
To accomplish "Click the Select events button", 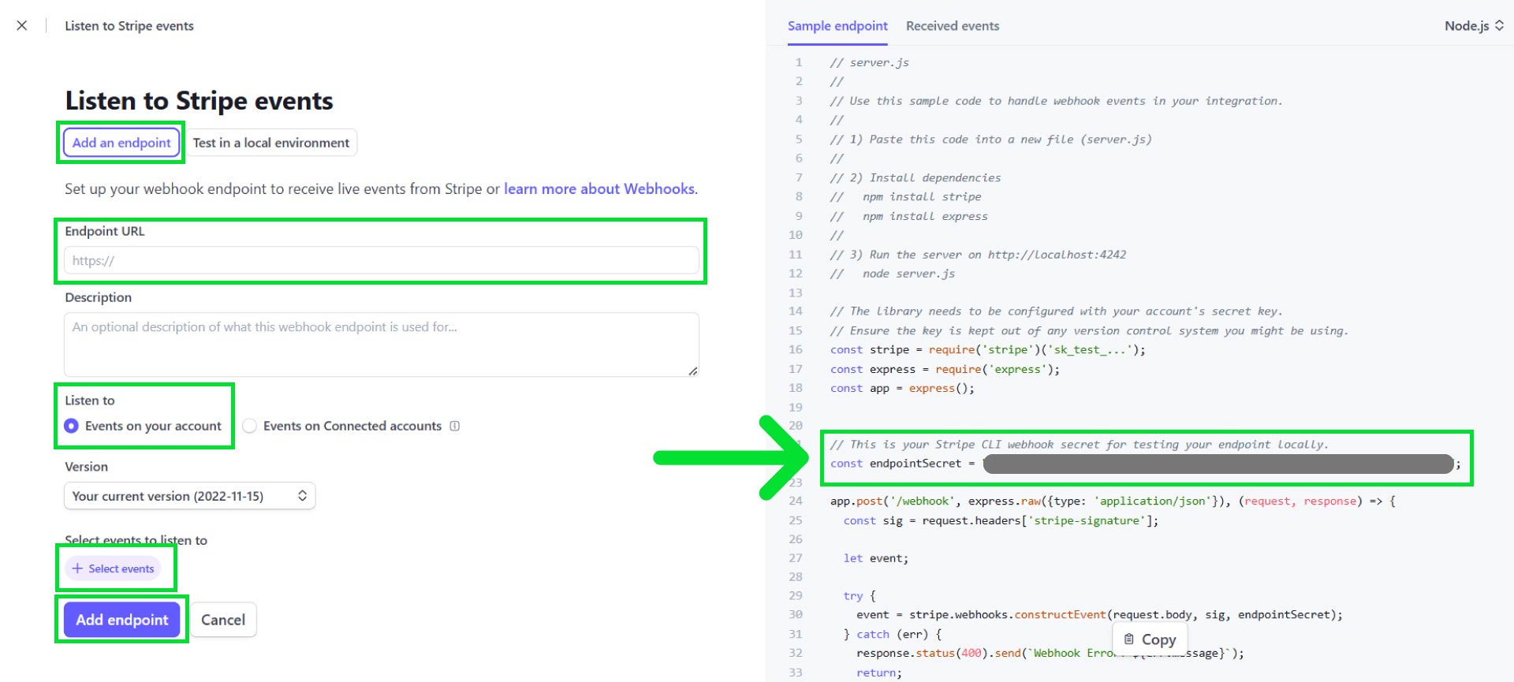I will [114, 568].
